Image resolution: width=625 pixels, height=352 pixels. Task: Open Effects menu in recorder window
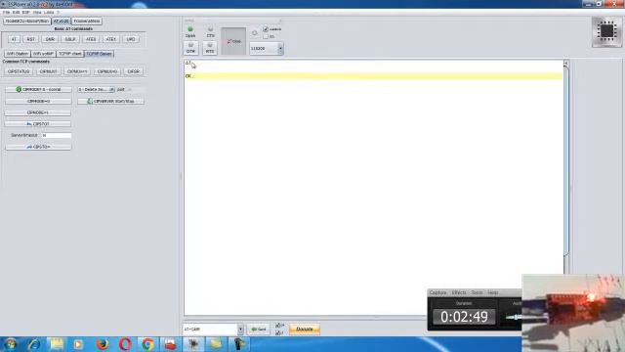459,293
